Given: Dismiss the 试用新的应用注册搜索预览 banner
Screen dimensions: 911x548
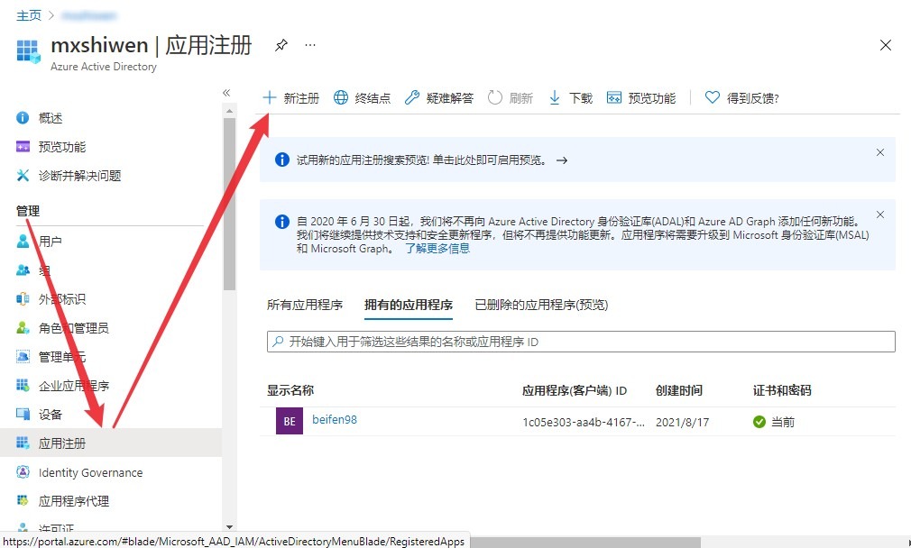Looking at the screenshot, I should [x=880, y=152].
